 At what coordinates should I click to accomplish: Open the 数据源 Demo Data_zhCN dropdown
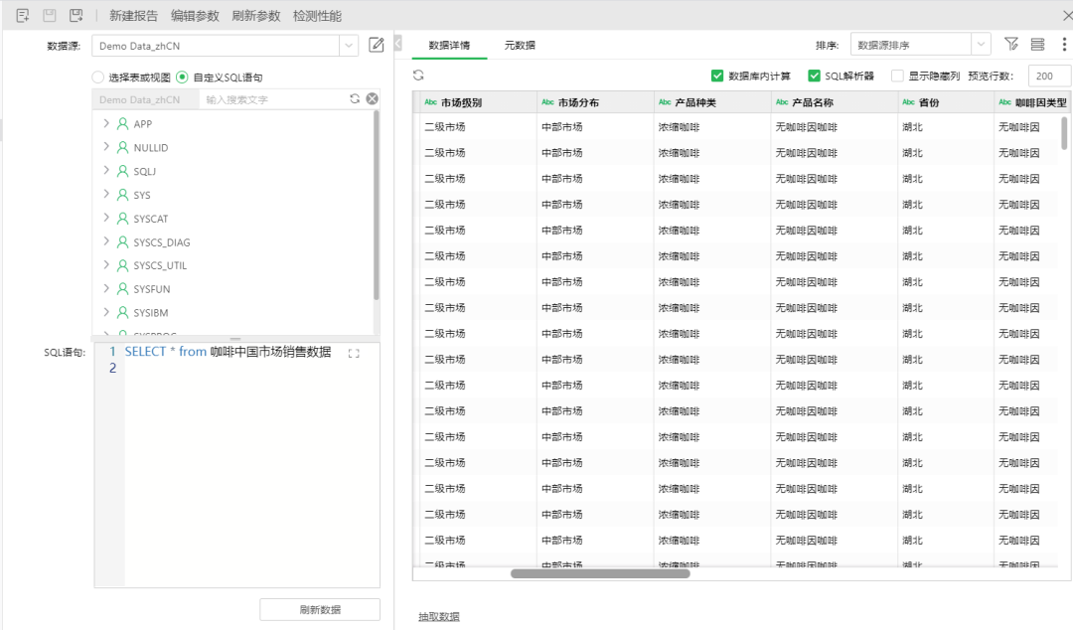pos(348,46)
